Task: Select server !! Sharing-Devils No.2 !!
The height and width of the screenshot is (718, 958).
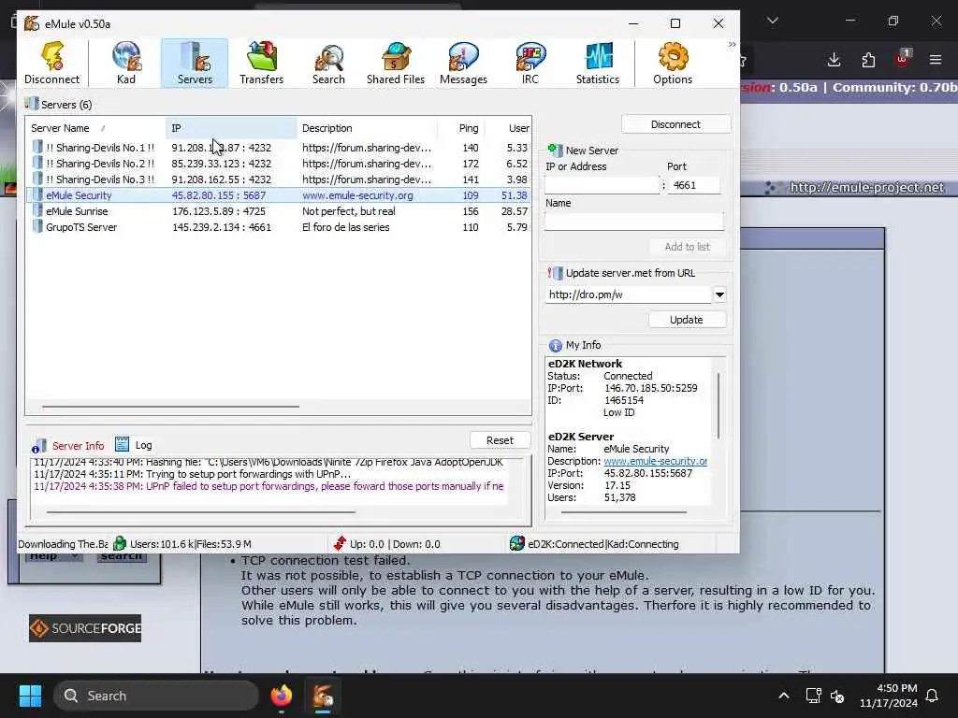Action: (279, 164)
